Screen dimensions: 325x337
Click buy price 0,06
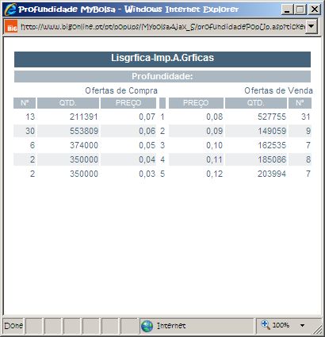pyautogui.click(x=147, y=131)
